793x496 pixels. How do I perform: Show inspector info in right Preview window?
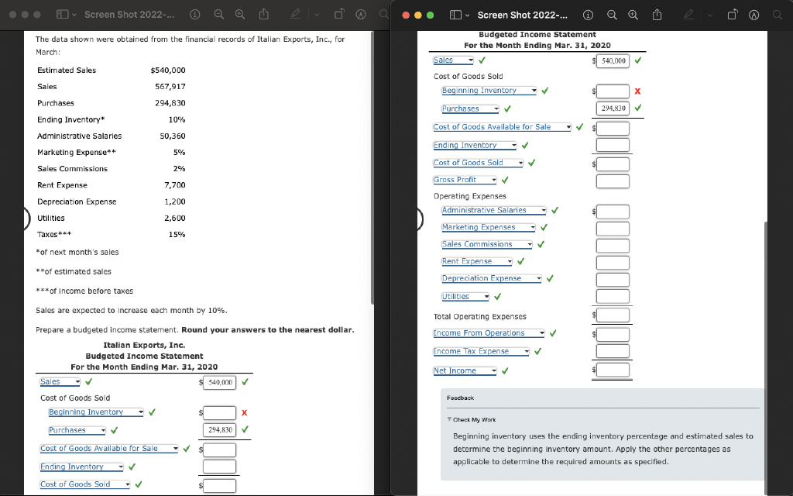coord(588,15)
